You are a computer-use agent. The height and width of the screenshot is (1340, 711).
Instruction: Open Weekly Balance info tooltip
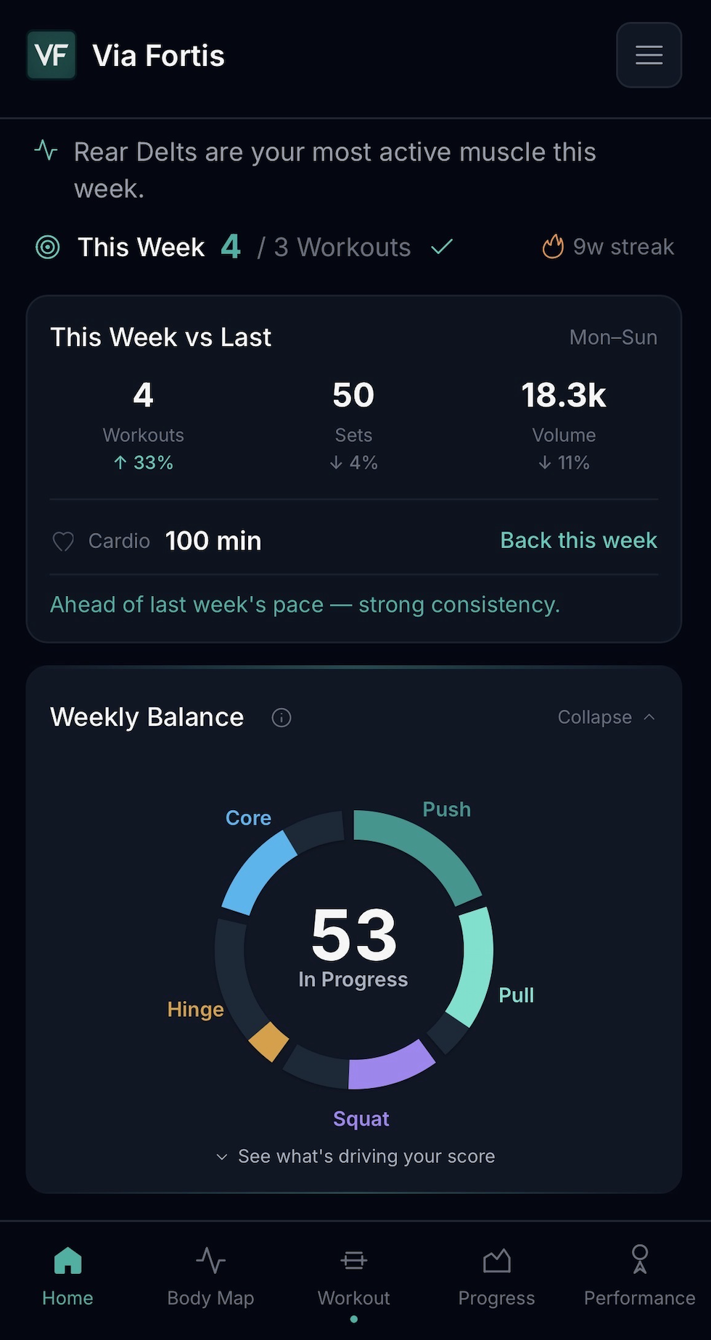(281, 717)
